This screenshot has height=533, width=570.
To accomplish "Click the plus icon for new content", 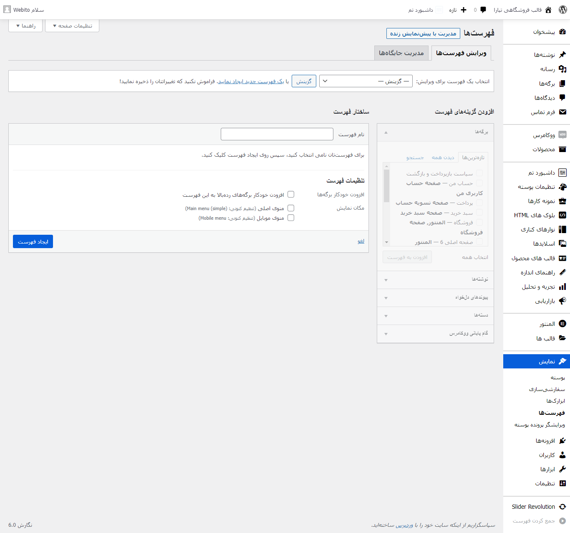I will pyautogui.click(x=463, y=10).
